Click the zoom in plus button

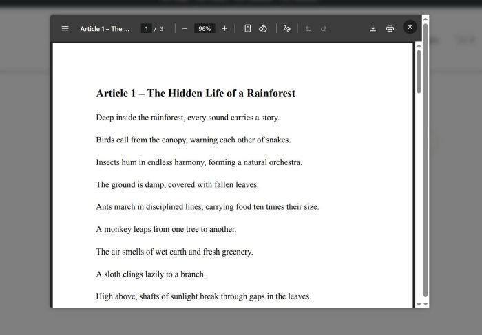[224, 28]
